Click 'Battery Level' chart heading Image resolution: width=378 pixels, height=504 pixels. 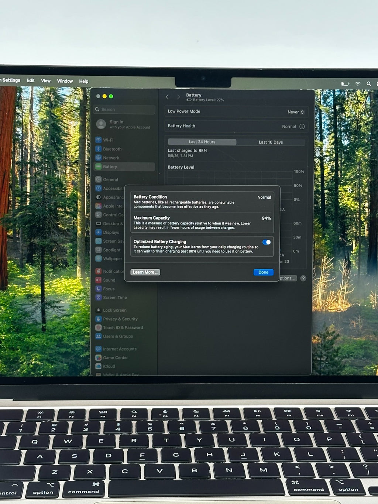tap(181, 167)
